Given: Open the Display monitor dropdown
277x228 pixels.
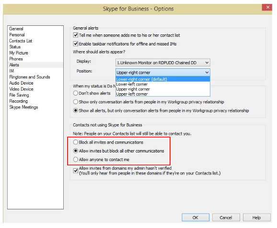Looking at the screenshot, I should pyautogui.click(x=163, y=63).
